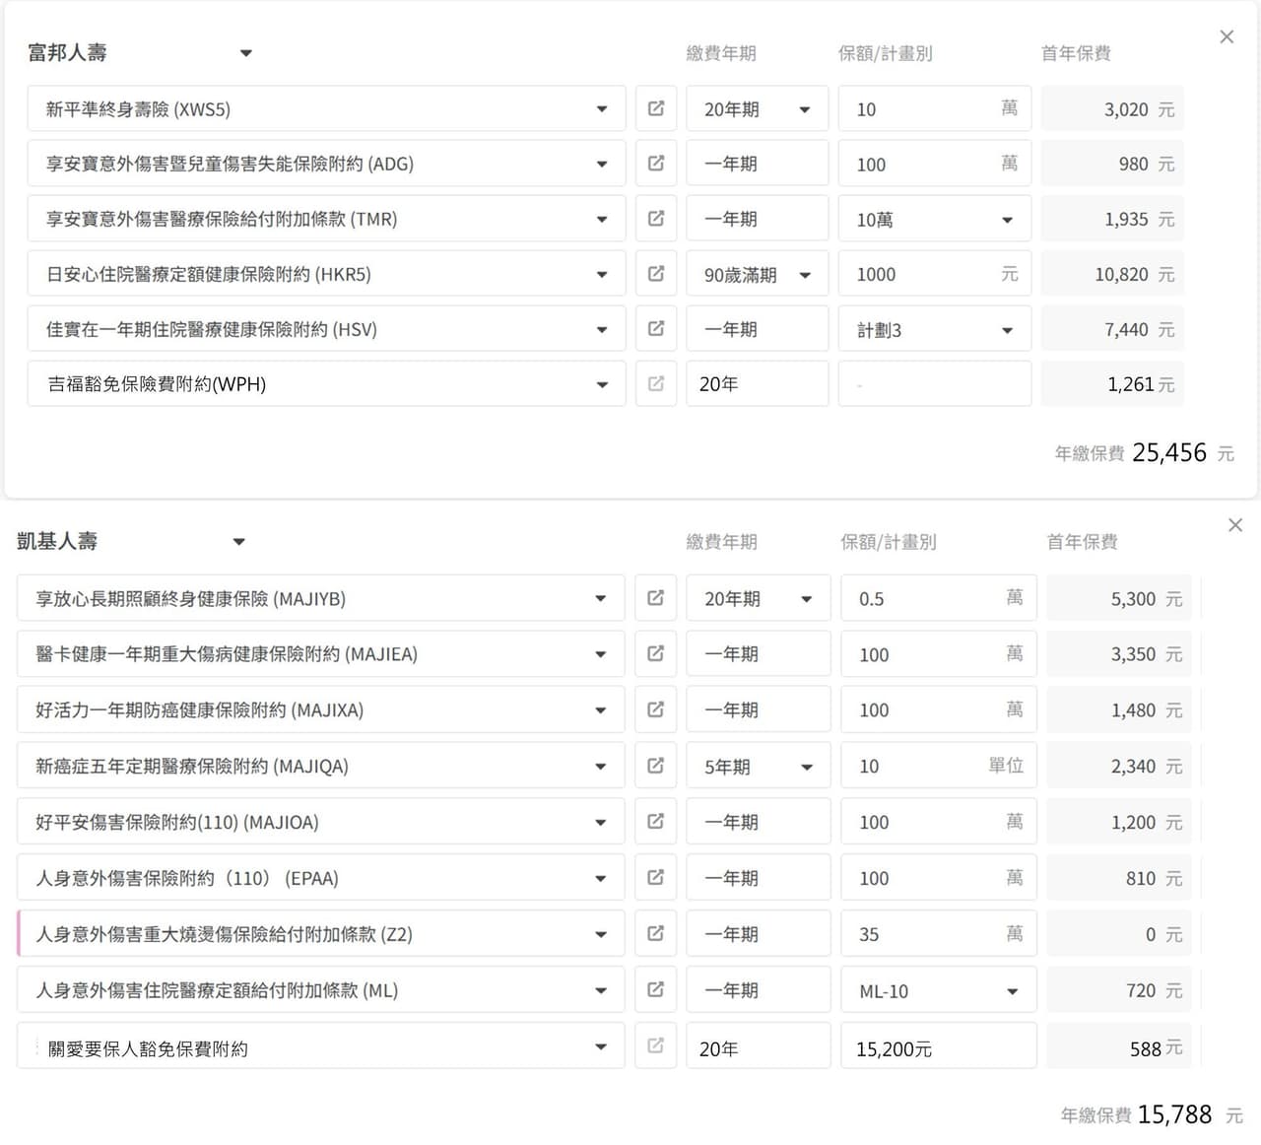Image resolution: width=1261 pixels, height=1145 pixels.
Task: Click 20年 term field on 關愛要保人豁免 row
Action: click(x=758, y=1046)
